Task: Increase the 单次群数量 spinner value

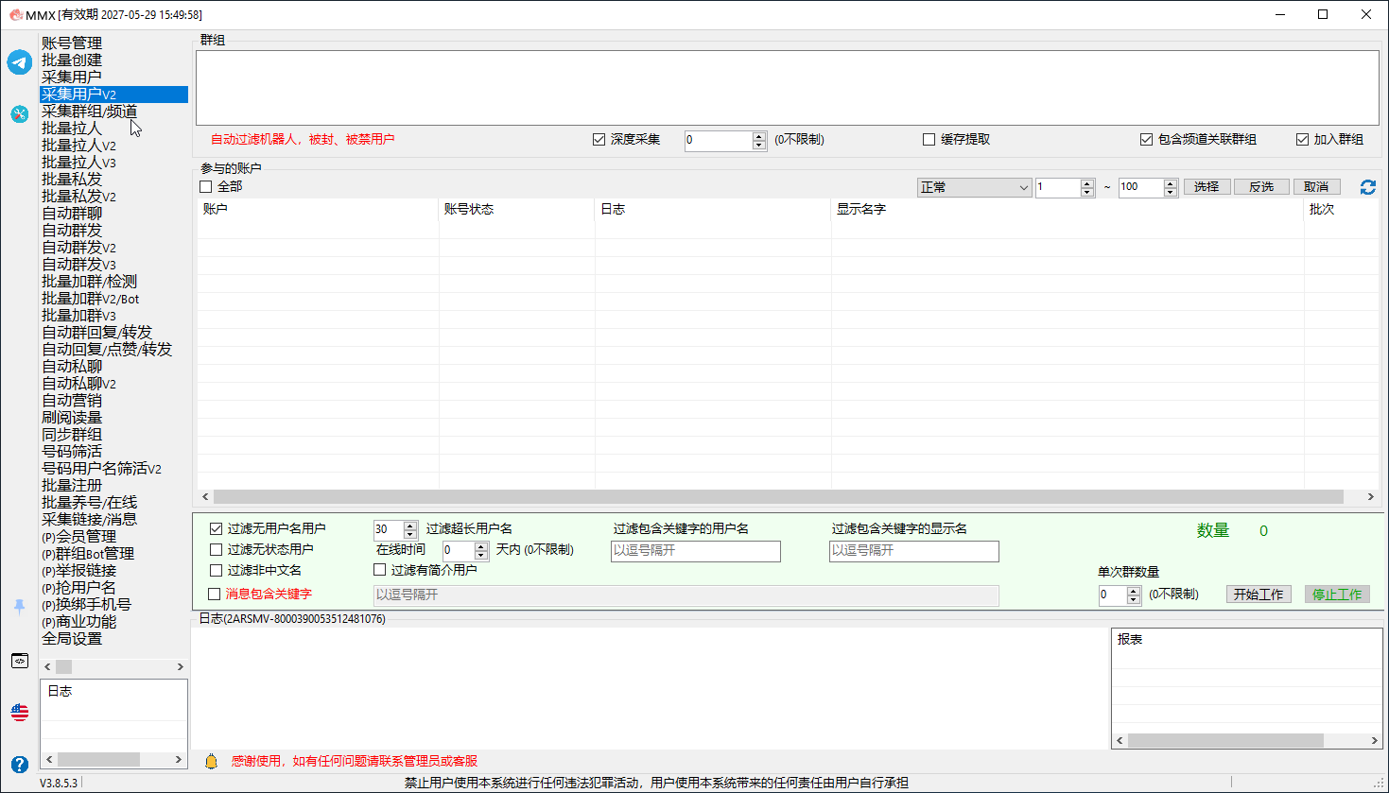Action: click(x=1134, y=591)
